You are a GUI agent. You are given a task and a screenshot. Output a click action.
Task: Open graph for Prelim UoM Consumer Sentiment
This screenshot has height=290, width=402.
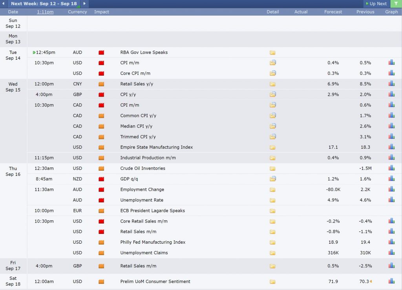click(391, 281)
